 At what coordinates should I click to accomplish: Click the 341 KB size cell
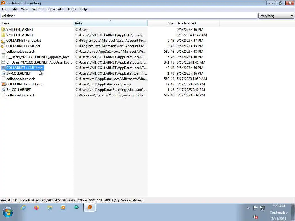169,62
